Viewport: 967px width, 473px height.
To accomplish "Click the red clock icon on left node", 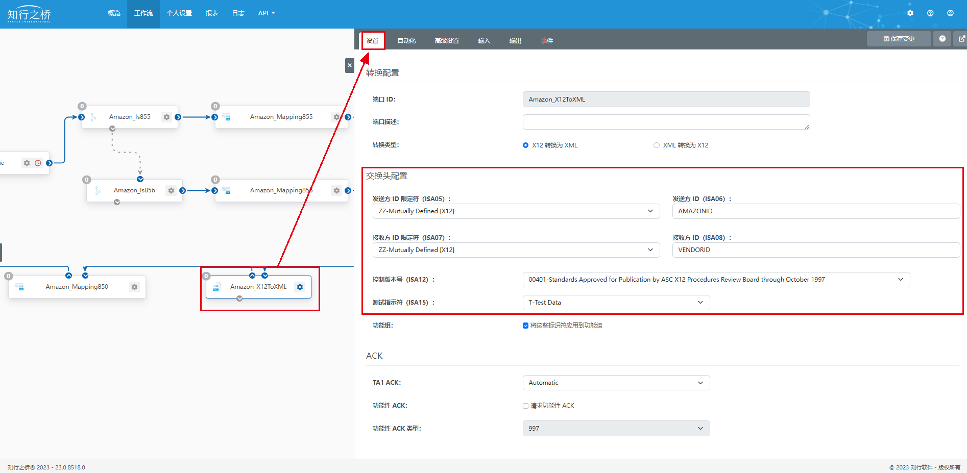I will click(38, 163).
